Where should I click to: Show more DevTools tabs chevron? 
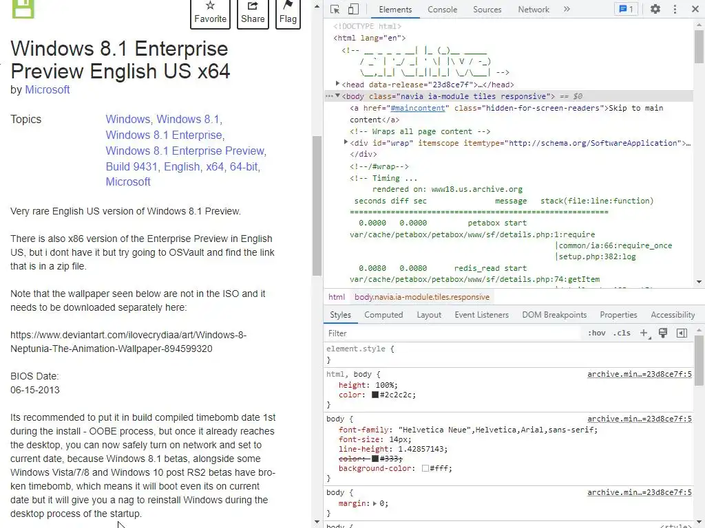(x=567, y=9)
